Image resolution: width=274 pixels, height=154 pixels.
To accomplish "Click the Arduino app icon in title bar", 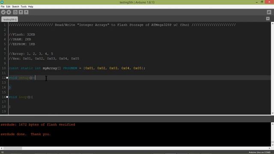I will click(x=2, y=2).
